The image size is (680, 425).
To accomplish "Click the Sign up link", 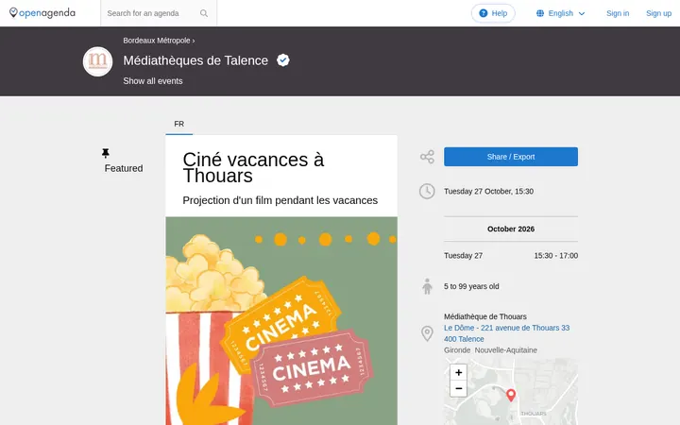I will [658, 13].
